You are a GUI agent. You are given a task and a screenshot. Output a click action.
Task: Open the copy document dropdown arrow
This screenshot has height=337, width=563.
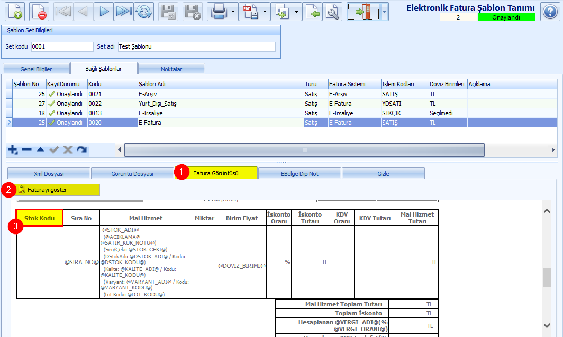(x=296, y=12)
